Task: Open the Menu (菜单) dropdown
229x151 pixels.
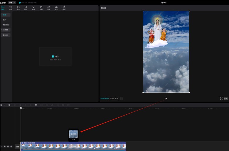Action: [12, 3]
